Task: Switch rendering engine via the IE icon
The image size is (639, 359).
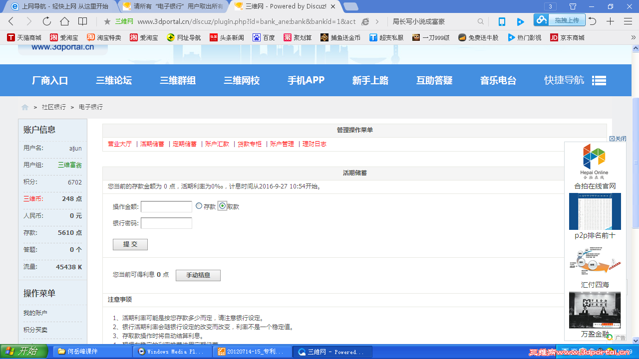Action: [365, 21]
